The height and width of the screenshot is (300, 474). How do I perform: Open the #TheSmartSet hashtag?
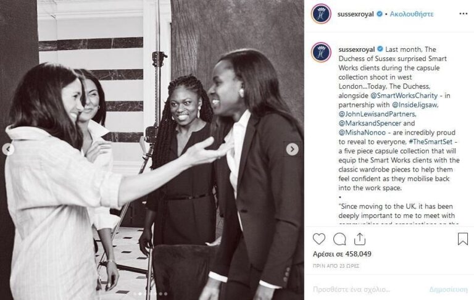click(430, 142)
